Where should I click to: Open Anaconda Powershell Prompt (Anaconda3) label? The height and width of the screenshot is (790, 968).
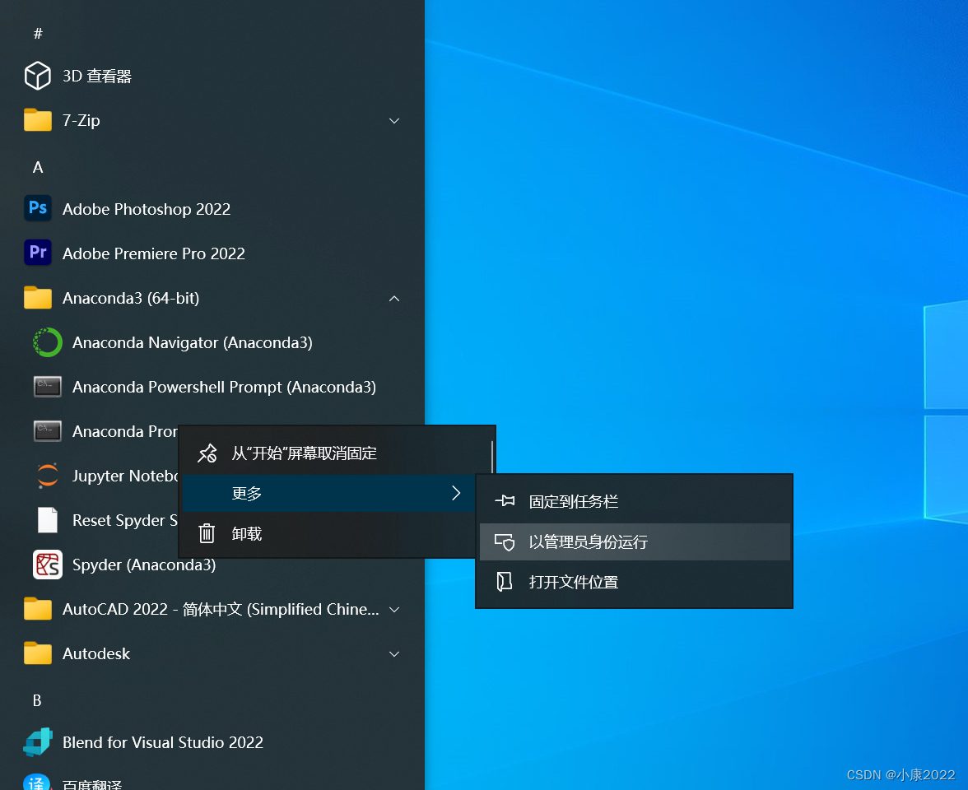(224, 387)
